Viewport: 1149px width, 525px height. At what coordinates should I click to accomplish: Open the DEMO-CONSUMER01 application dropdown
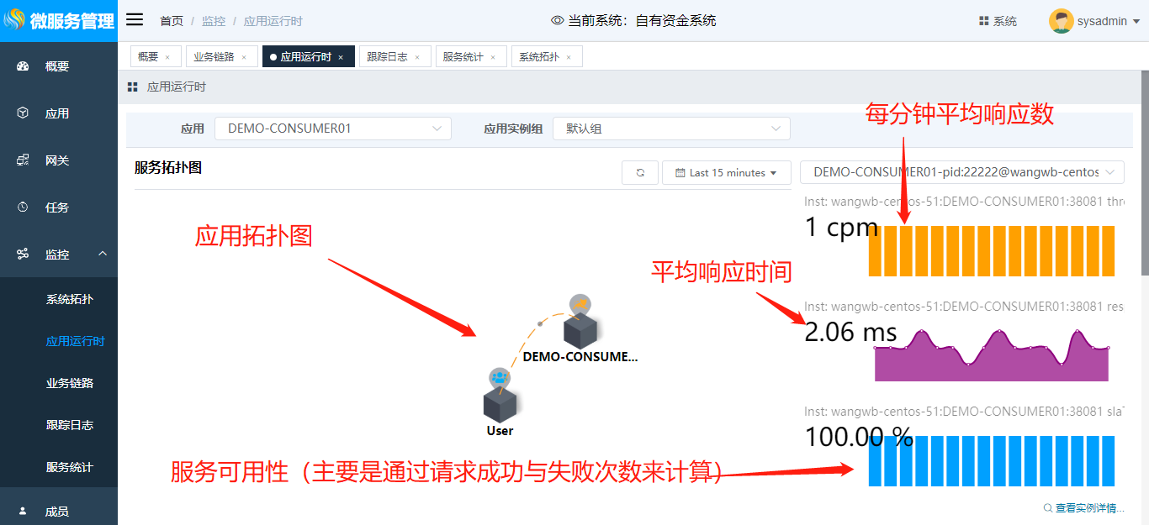point(333,129)
